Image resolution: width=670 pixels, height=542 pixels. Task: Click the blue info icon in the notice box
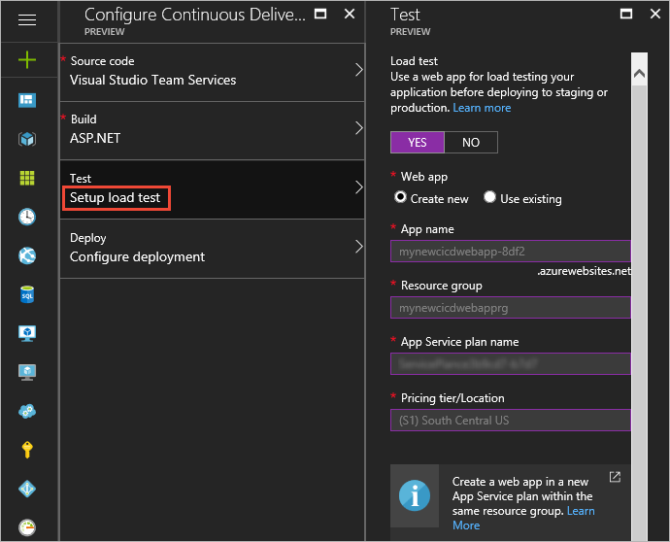click(415, 495)
